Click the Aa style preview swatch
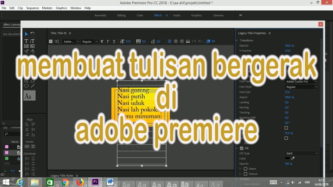 [29, 96]
